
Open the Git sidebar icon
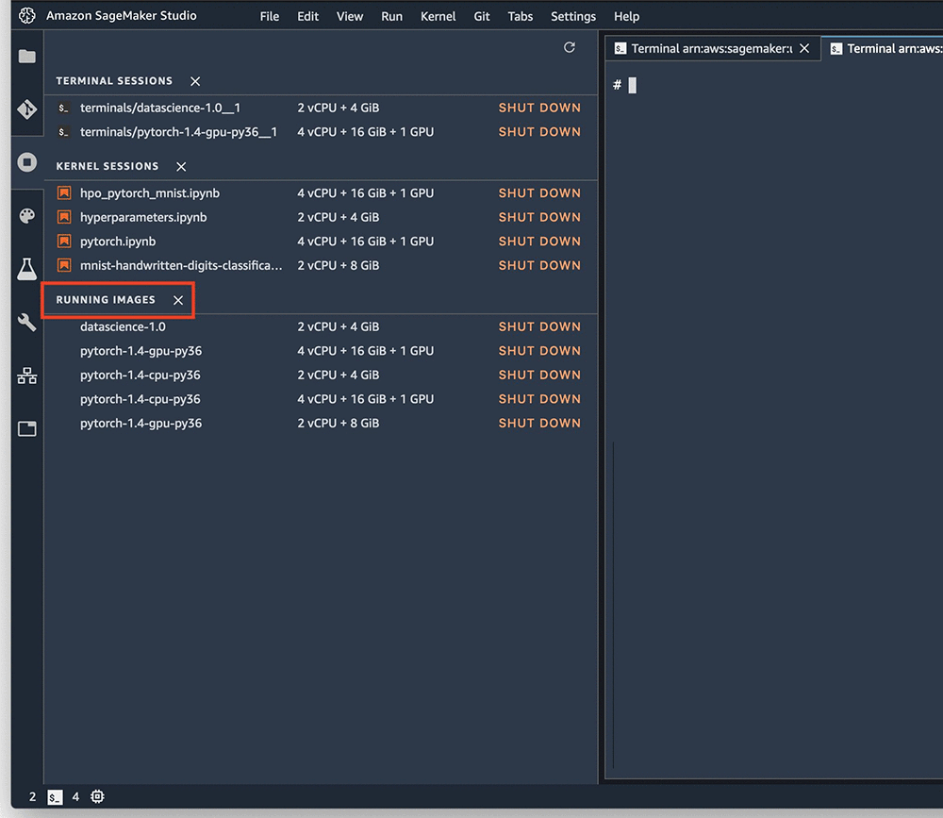[x=27, y=109]
